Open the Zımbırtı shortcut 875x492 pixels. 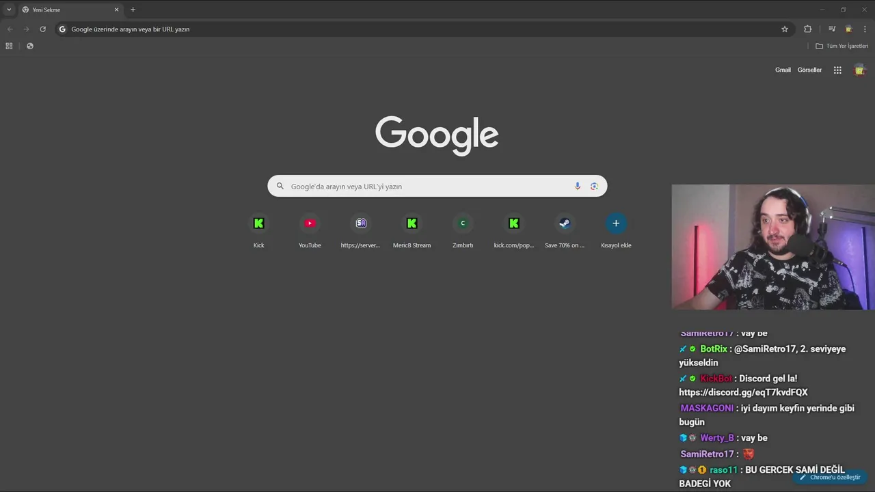pos(463,231)
